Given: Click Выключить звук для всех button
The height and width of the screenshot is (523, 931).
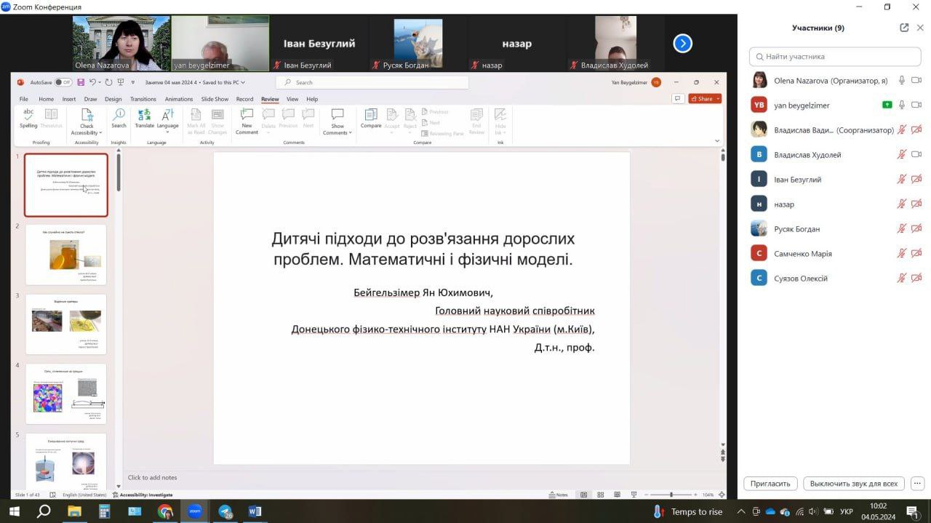Looking at the screenshot, I should coord(854,484).
